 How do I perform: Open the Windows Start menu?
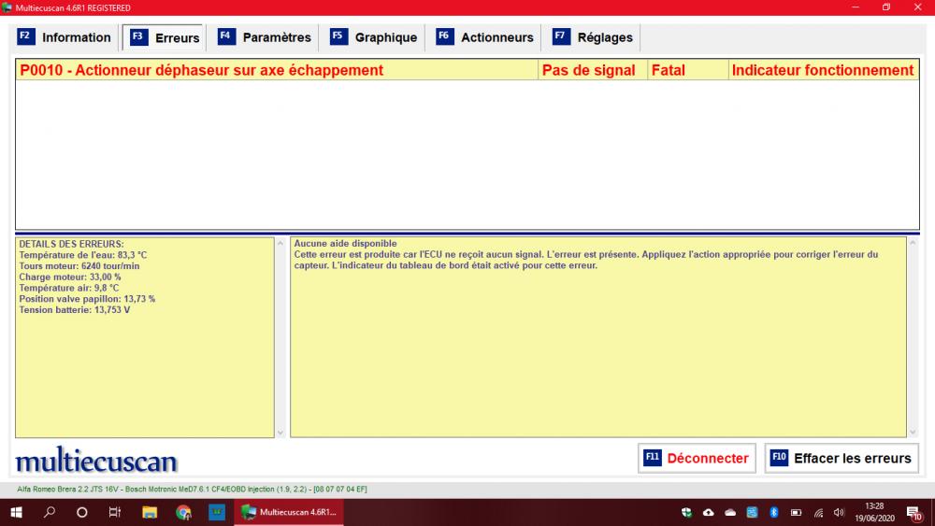pyautogui.click(x=16, y=512)
